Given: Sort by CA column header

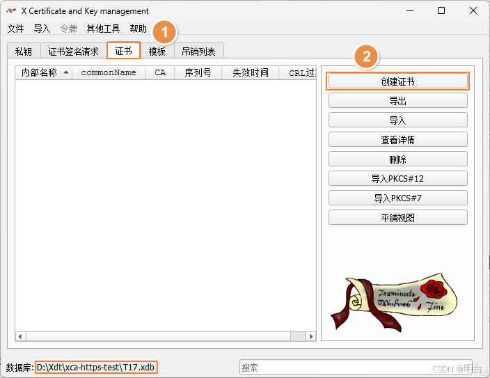Looking at the screenshot, I should (x=159, y=72).
